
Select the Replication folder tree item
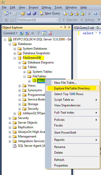coord(25,127)
